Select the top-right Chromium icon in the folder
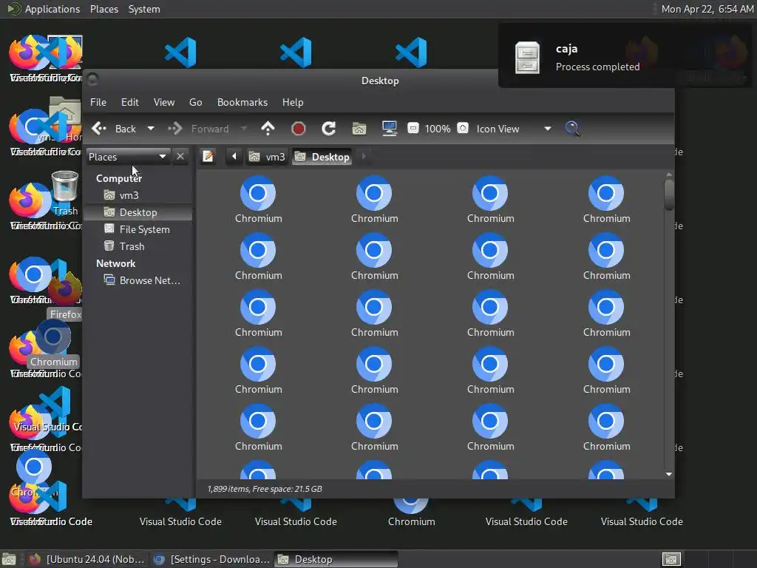Screen dimensions: 757x568 [606, 199]
